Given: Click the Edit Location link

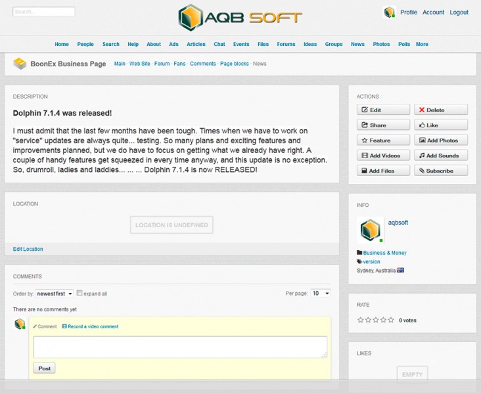Looking at the screenshot, I should [28, 249].
